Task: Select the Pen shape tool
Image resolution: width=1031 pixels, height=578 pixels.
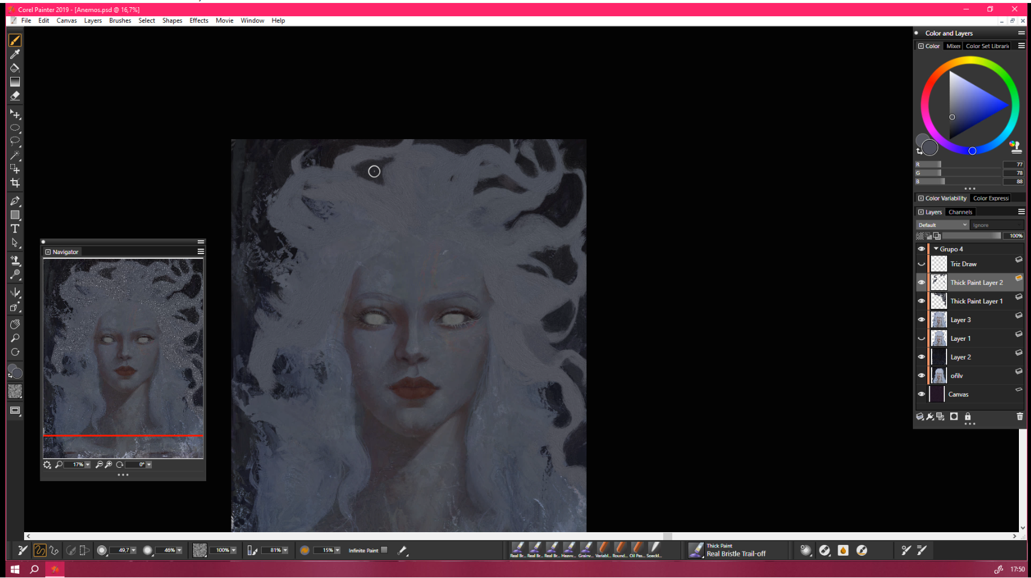Action: point(15,201)
